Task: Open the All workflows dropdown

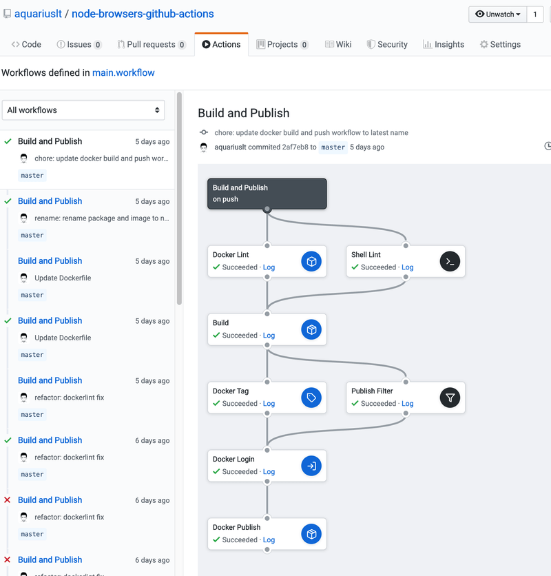Action: 83,110
